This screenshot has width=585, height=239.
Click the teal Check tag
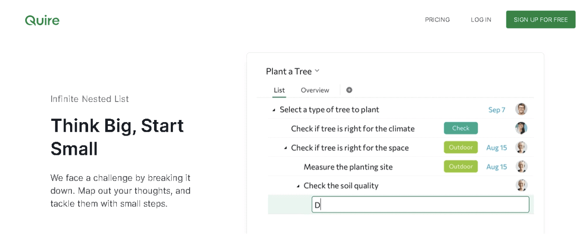[x=461, y=128]
